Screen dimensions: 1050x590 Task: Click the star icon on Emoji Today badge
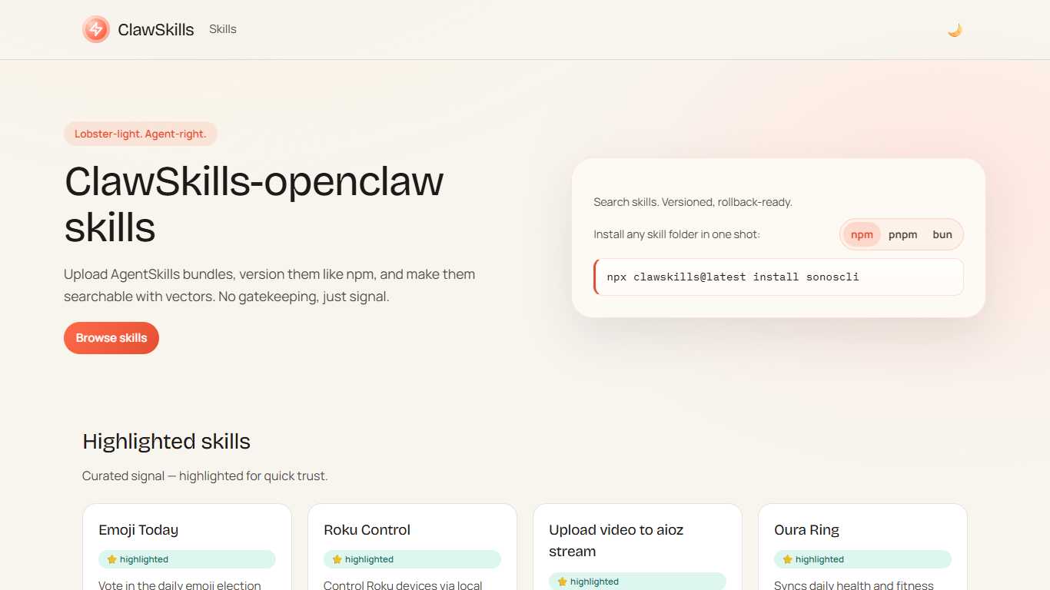point(111,560)
